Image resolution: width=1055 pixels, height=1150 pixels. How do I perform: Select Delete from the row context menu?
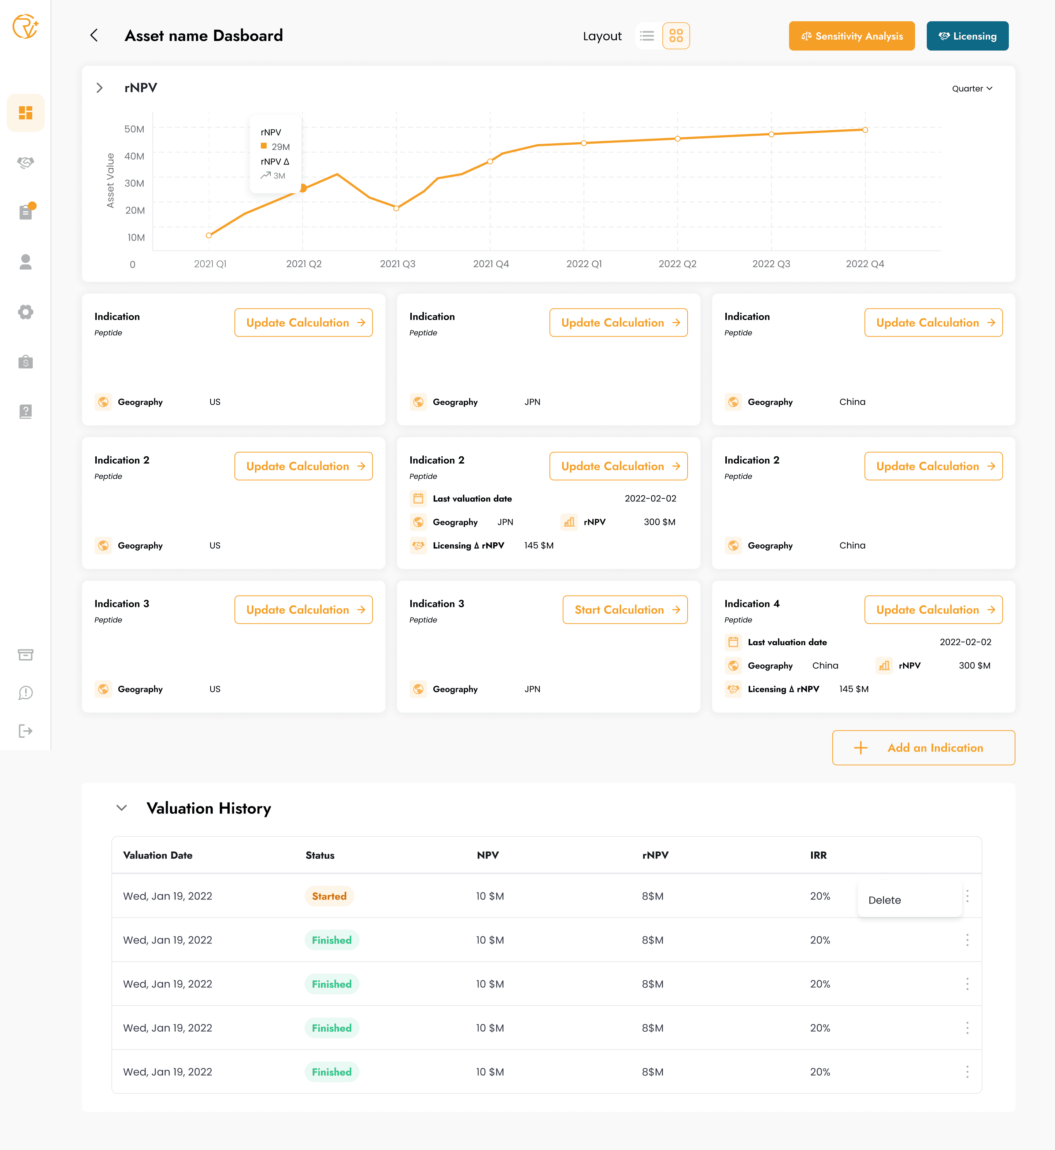[x=884, y=900]
